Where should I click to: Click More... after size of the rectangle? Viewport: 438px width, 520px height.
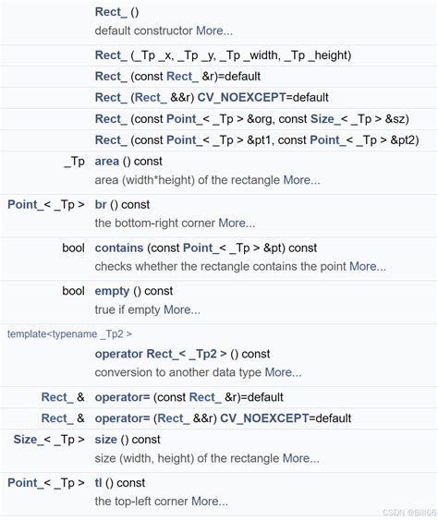click(301, 458)
